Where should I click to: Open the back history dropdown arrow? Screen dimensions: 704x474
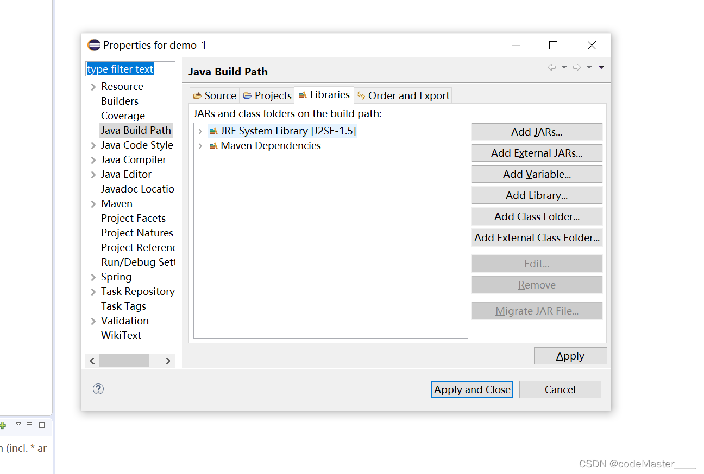tap(564, 67)
